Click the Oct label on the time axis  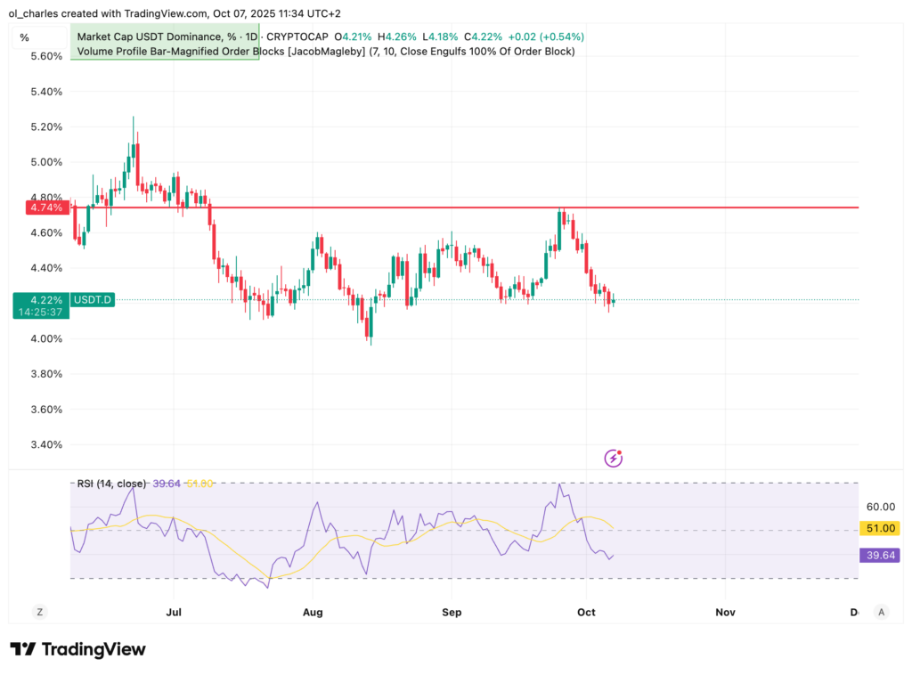(586, 612)
